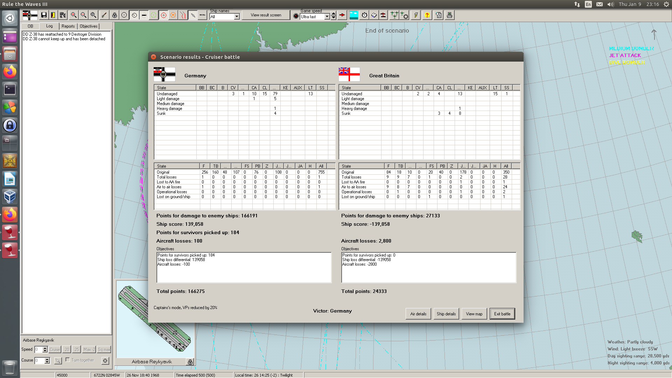
Task: Click the Sq max speed button
Action: [104, 349]
